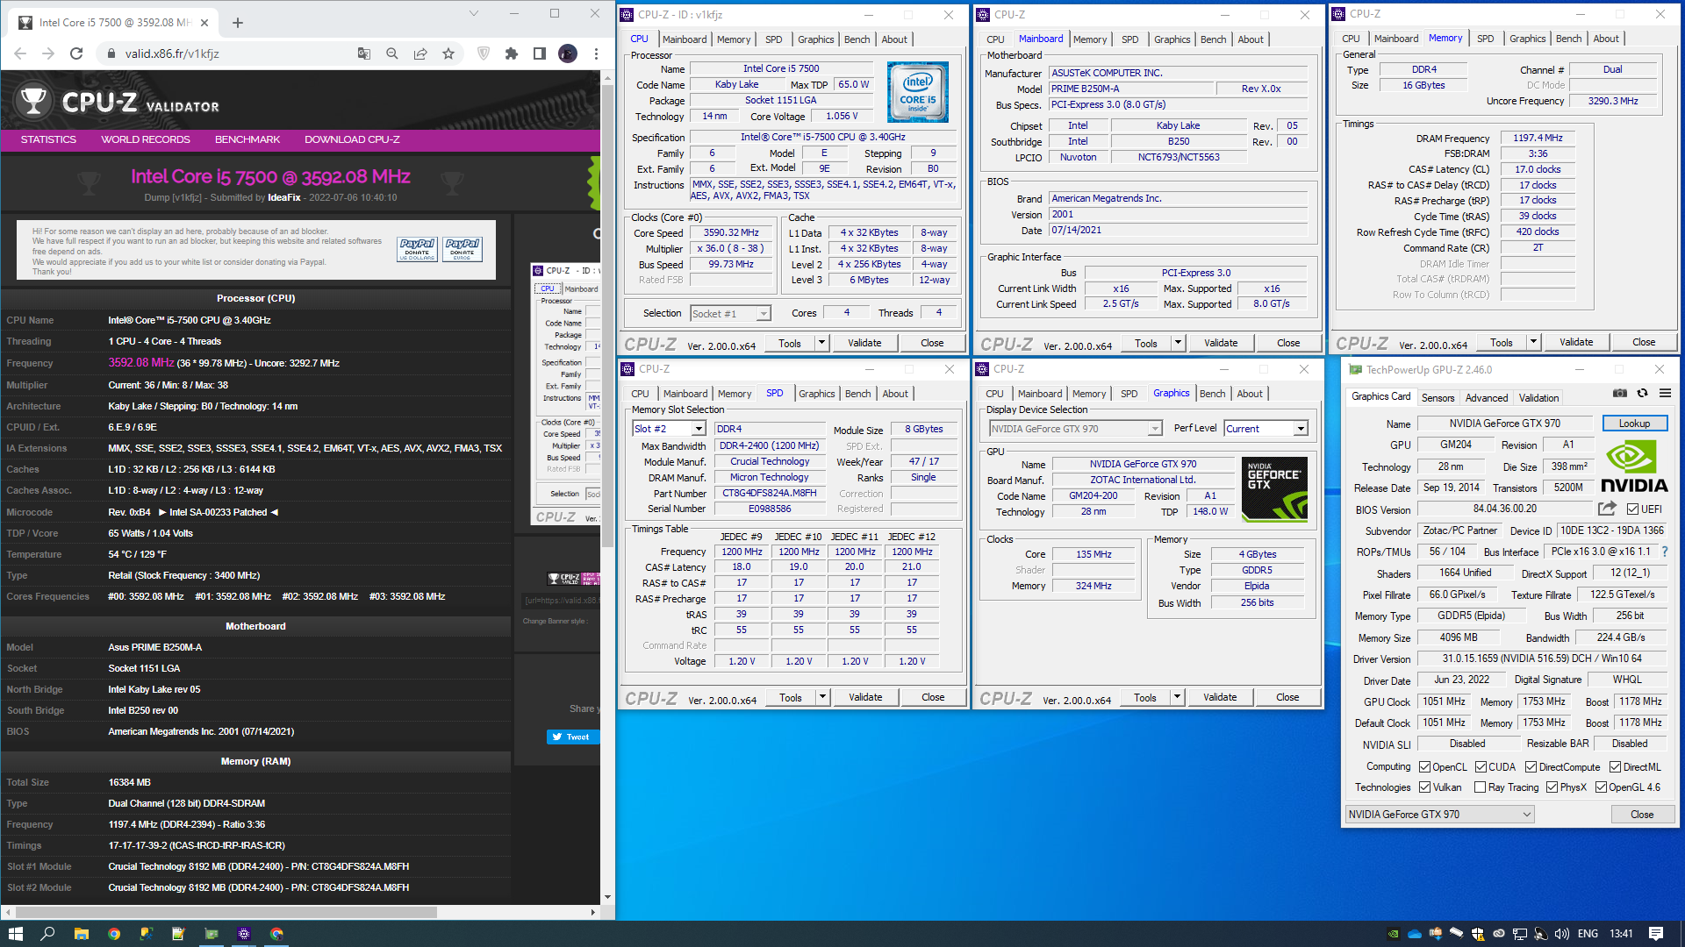Open Chrome extensions puzzle icon
The image size is (1685, 947).
(512, 53)
